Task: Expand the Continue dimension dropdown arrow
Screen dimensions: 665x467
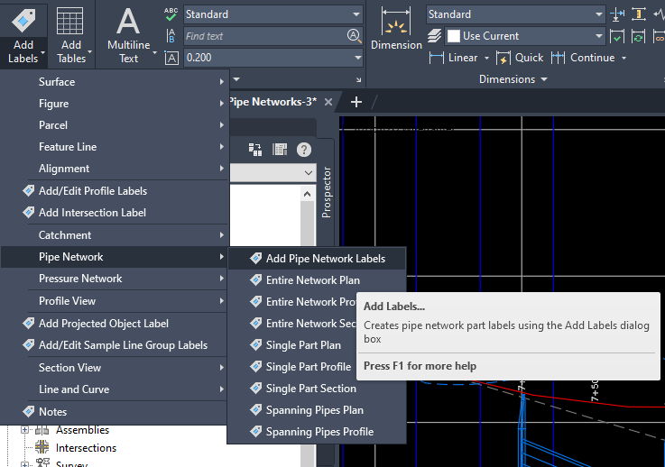Action: (x=623, y=58)
